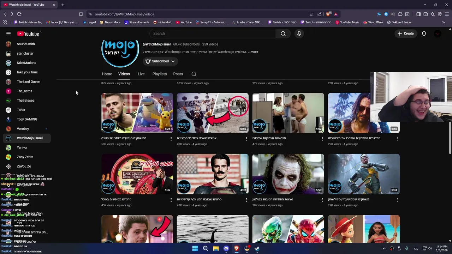The width and height of the screenshot is (452, 254).
Task: Reload the page with browser refresh
Action: tap(19, 14)
